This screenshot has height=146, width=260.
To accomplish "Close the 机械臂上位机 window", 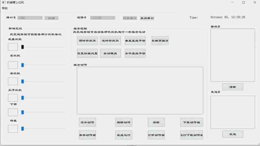I will (x=255, y=2).
